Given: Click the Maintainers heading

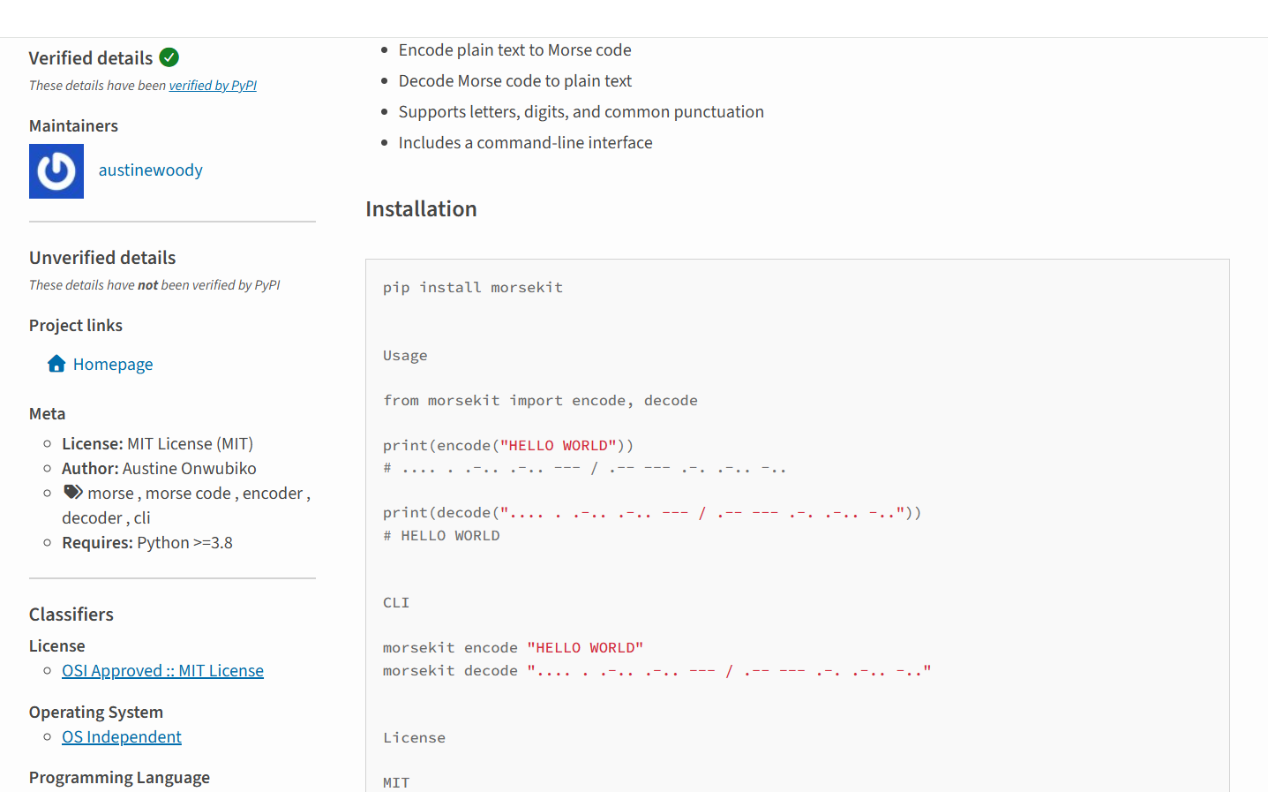Looking at the screenshot, I should (x=72, y=125).
